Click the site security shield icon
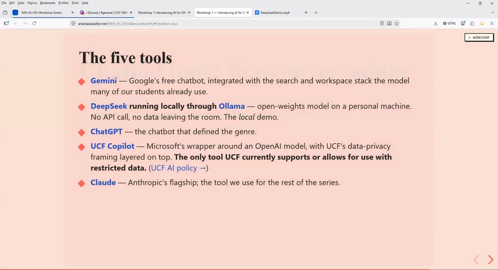Screen dimensions: 498x270 73,24
